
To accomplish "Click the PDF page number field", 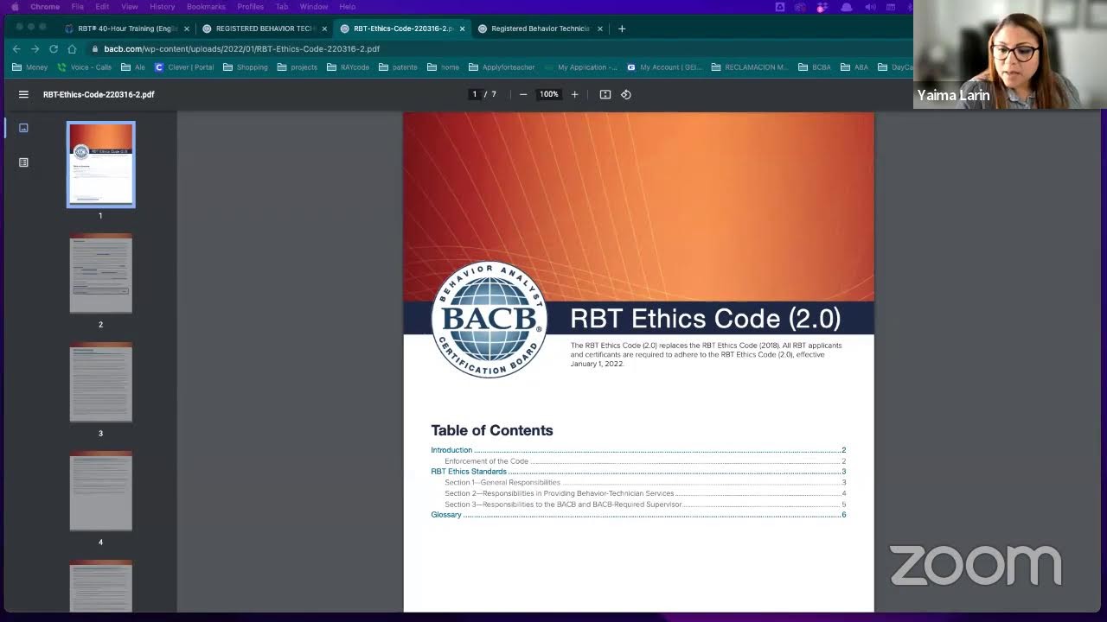I will tap(474, 94).
